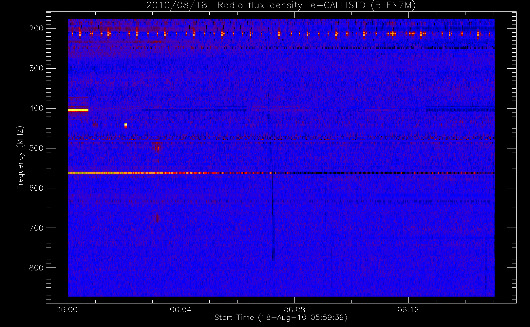The width and height of the screenshot is (530, 327).
Task: Click the 700 frequency tick label
Action: click(x=36, y=228)
